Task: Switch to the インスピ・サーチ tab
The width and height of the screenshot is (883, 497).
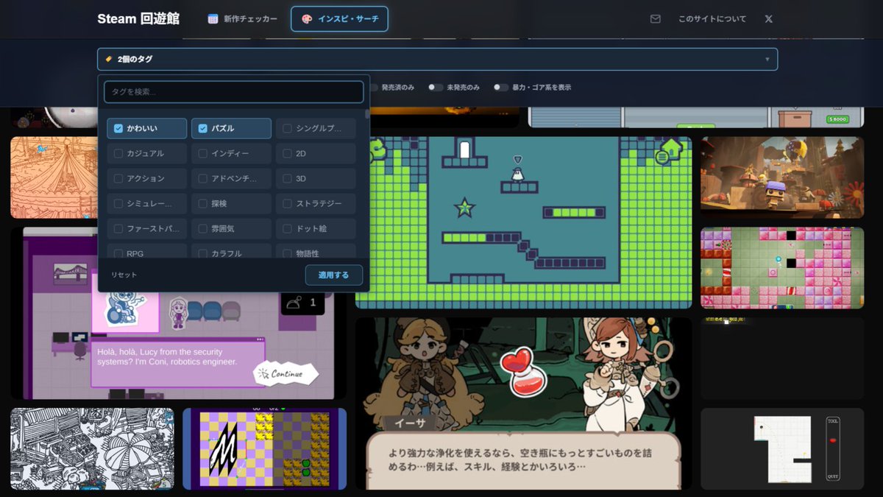Action: pos(339,19)
